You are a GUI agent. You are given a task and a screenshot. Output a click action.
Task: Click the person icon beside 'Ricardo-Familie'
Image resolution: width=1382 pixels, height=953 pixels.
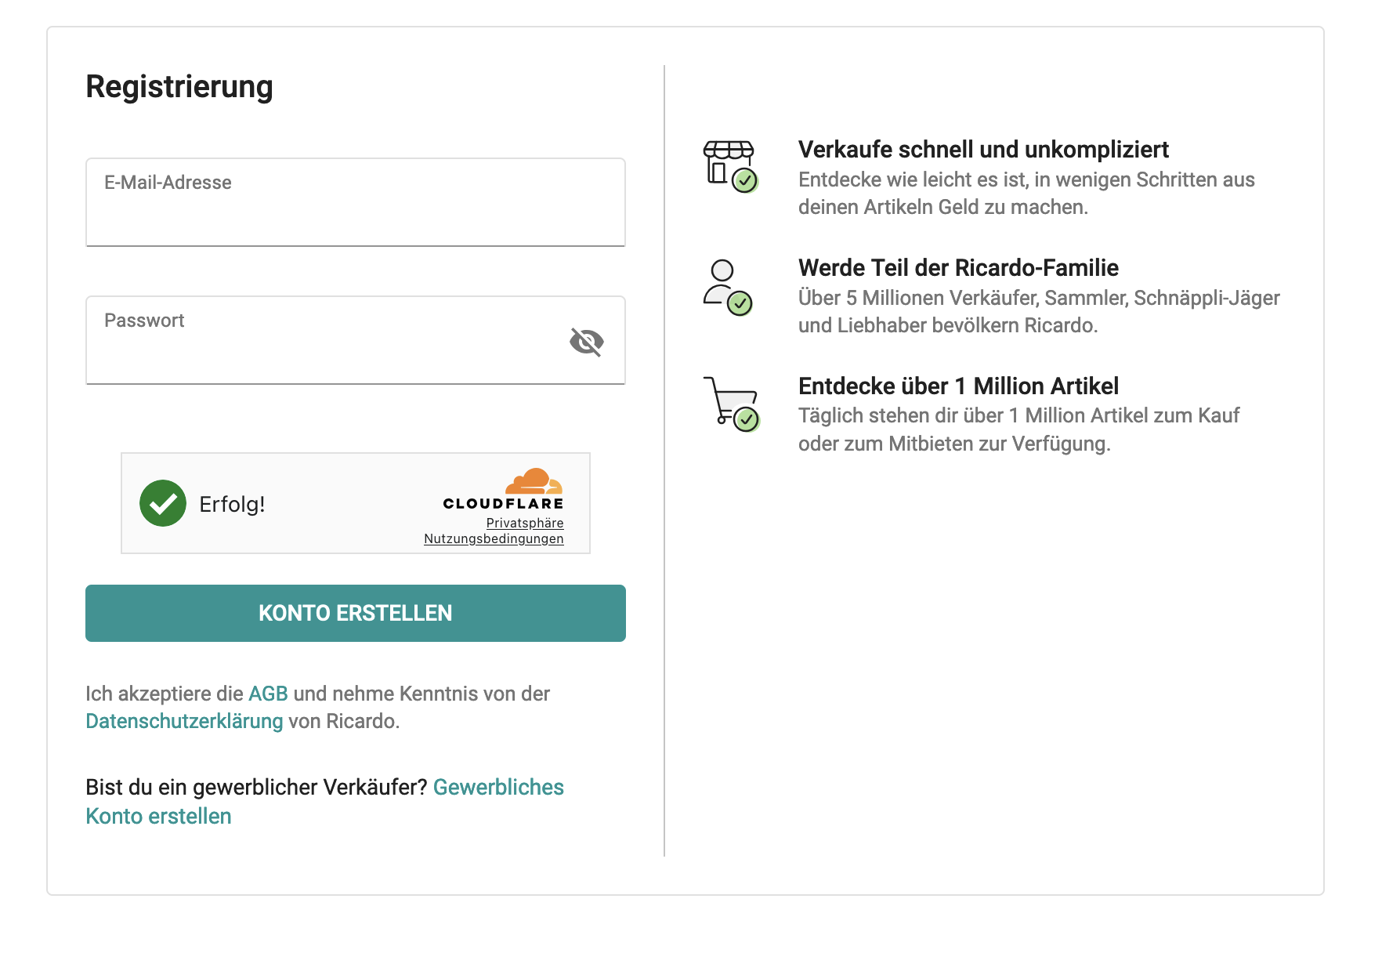click(728, 288)
